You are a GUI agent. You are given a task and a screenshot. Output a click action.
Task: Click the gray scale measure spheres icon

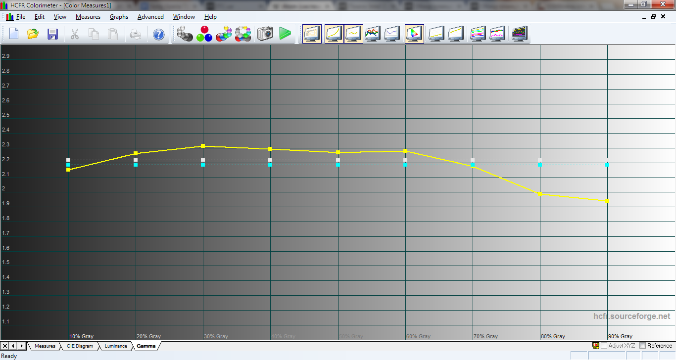185,34
